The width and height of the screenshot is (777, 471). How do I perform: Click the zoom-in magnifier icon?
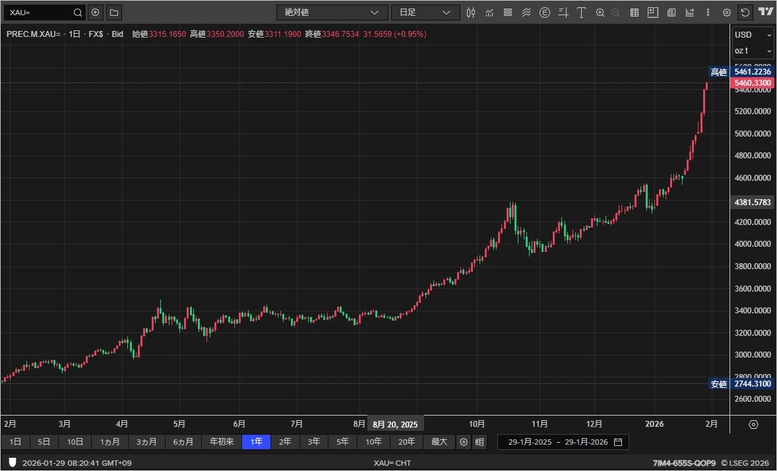pyautogui.click(x=600, y=12)
